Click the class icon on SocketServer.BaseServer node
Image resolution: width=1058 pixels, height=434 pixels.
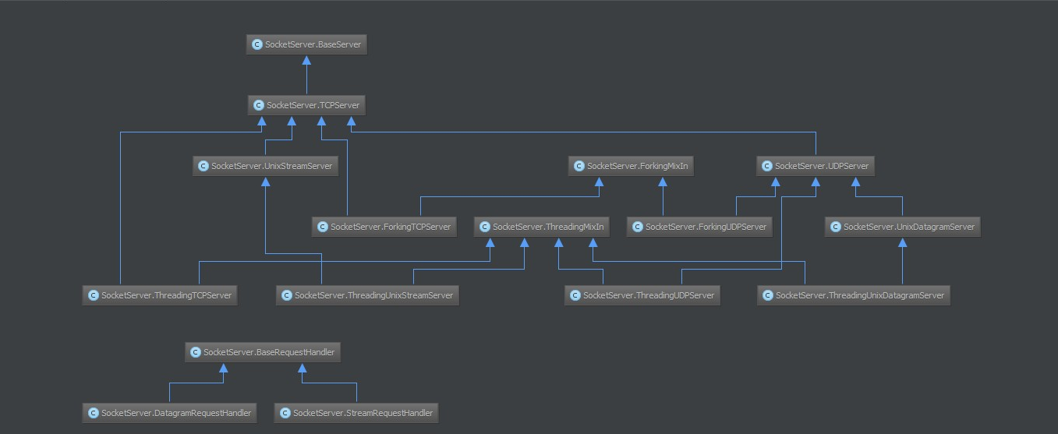pyautogui.click(x=257, y=44)
